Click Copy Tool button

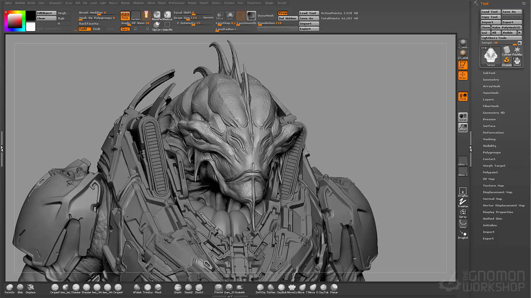tap(490, 17)
